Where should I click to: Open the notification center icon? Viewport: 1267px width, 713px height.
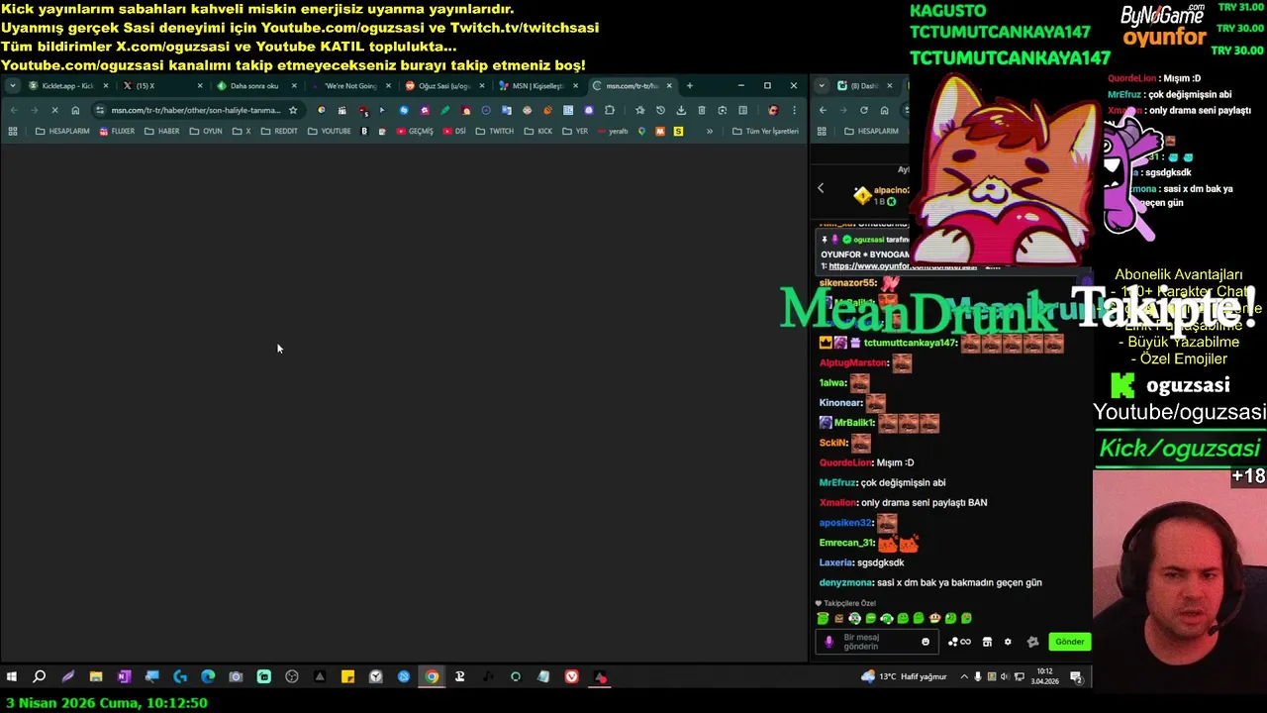pos(1076,677)
